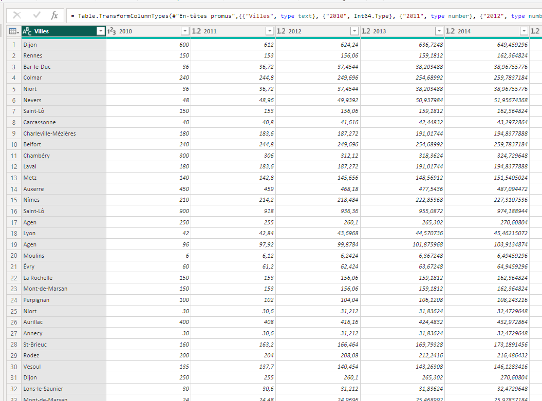Select the Bar-le-Duc cell

tap(64, 67)
